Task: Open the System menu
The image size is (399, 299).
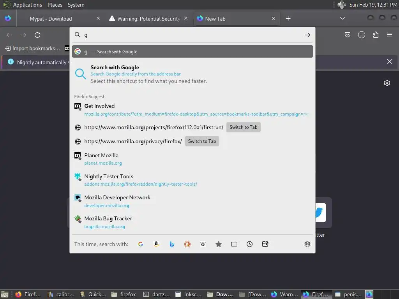Action: (76, 5)
